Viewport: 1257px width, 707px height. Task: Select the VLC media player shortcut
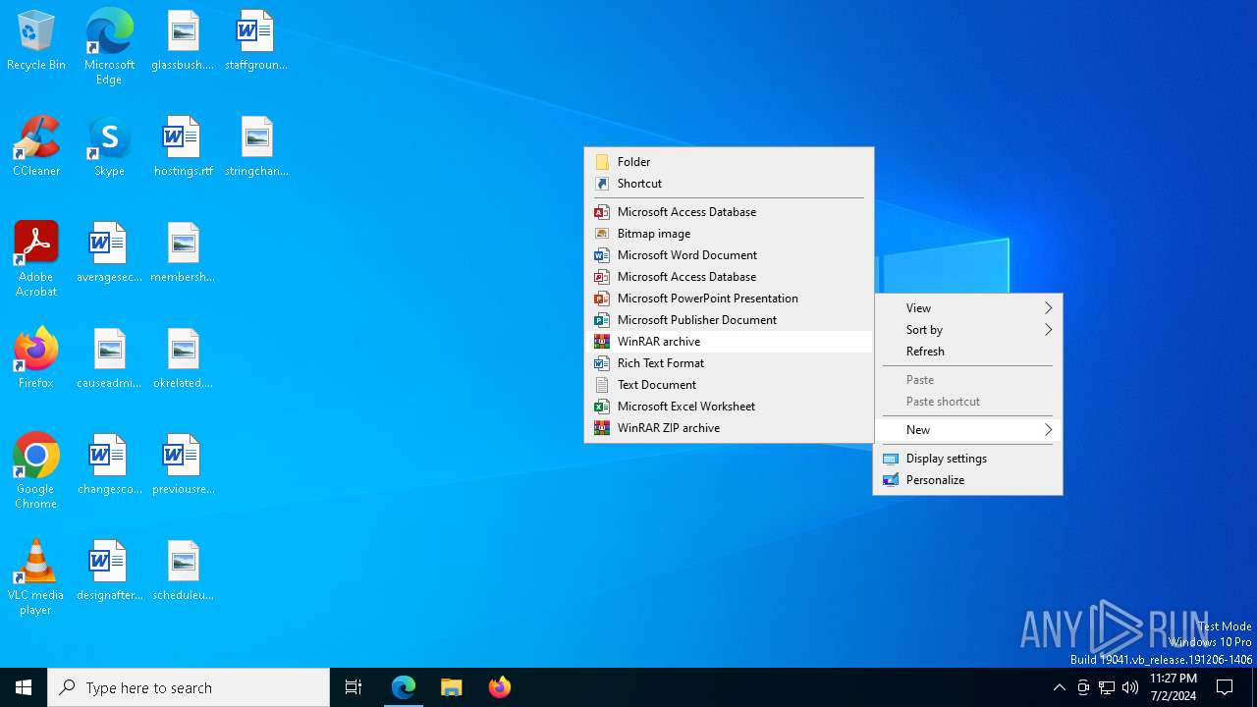click(36, 577)
